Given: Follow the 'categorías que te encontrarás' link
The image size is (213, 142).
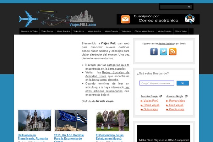Looking at the screenshot, I should coord(107,67).
